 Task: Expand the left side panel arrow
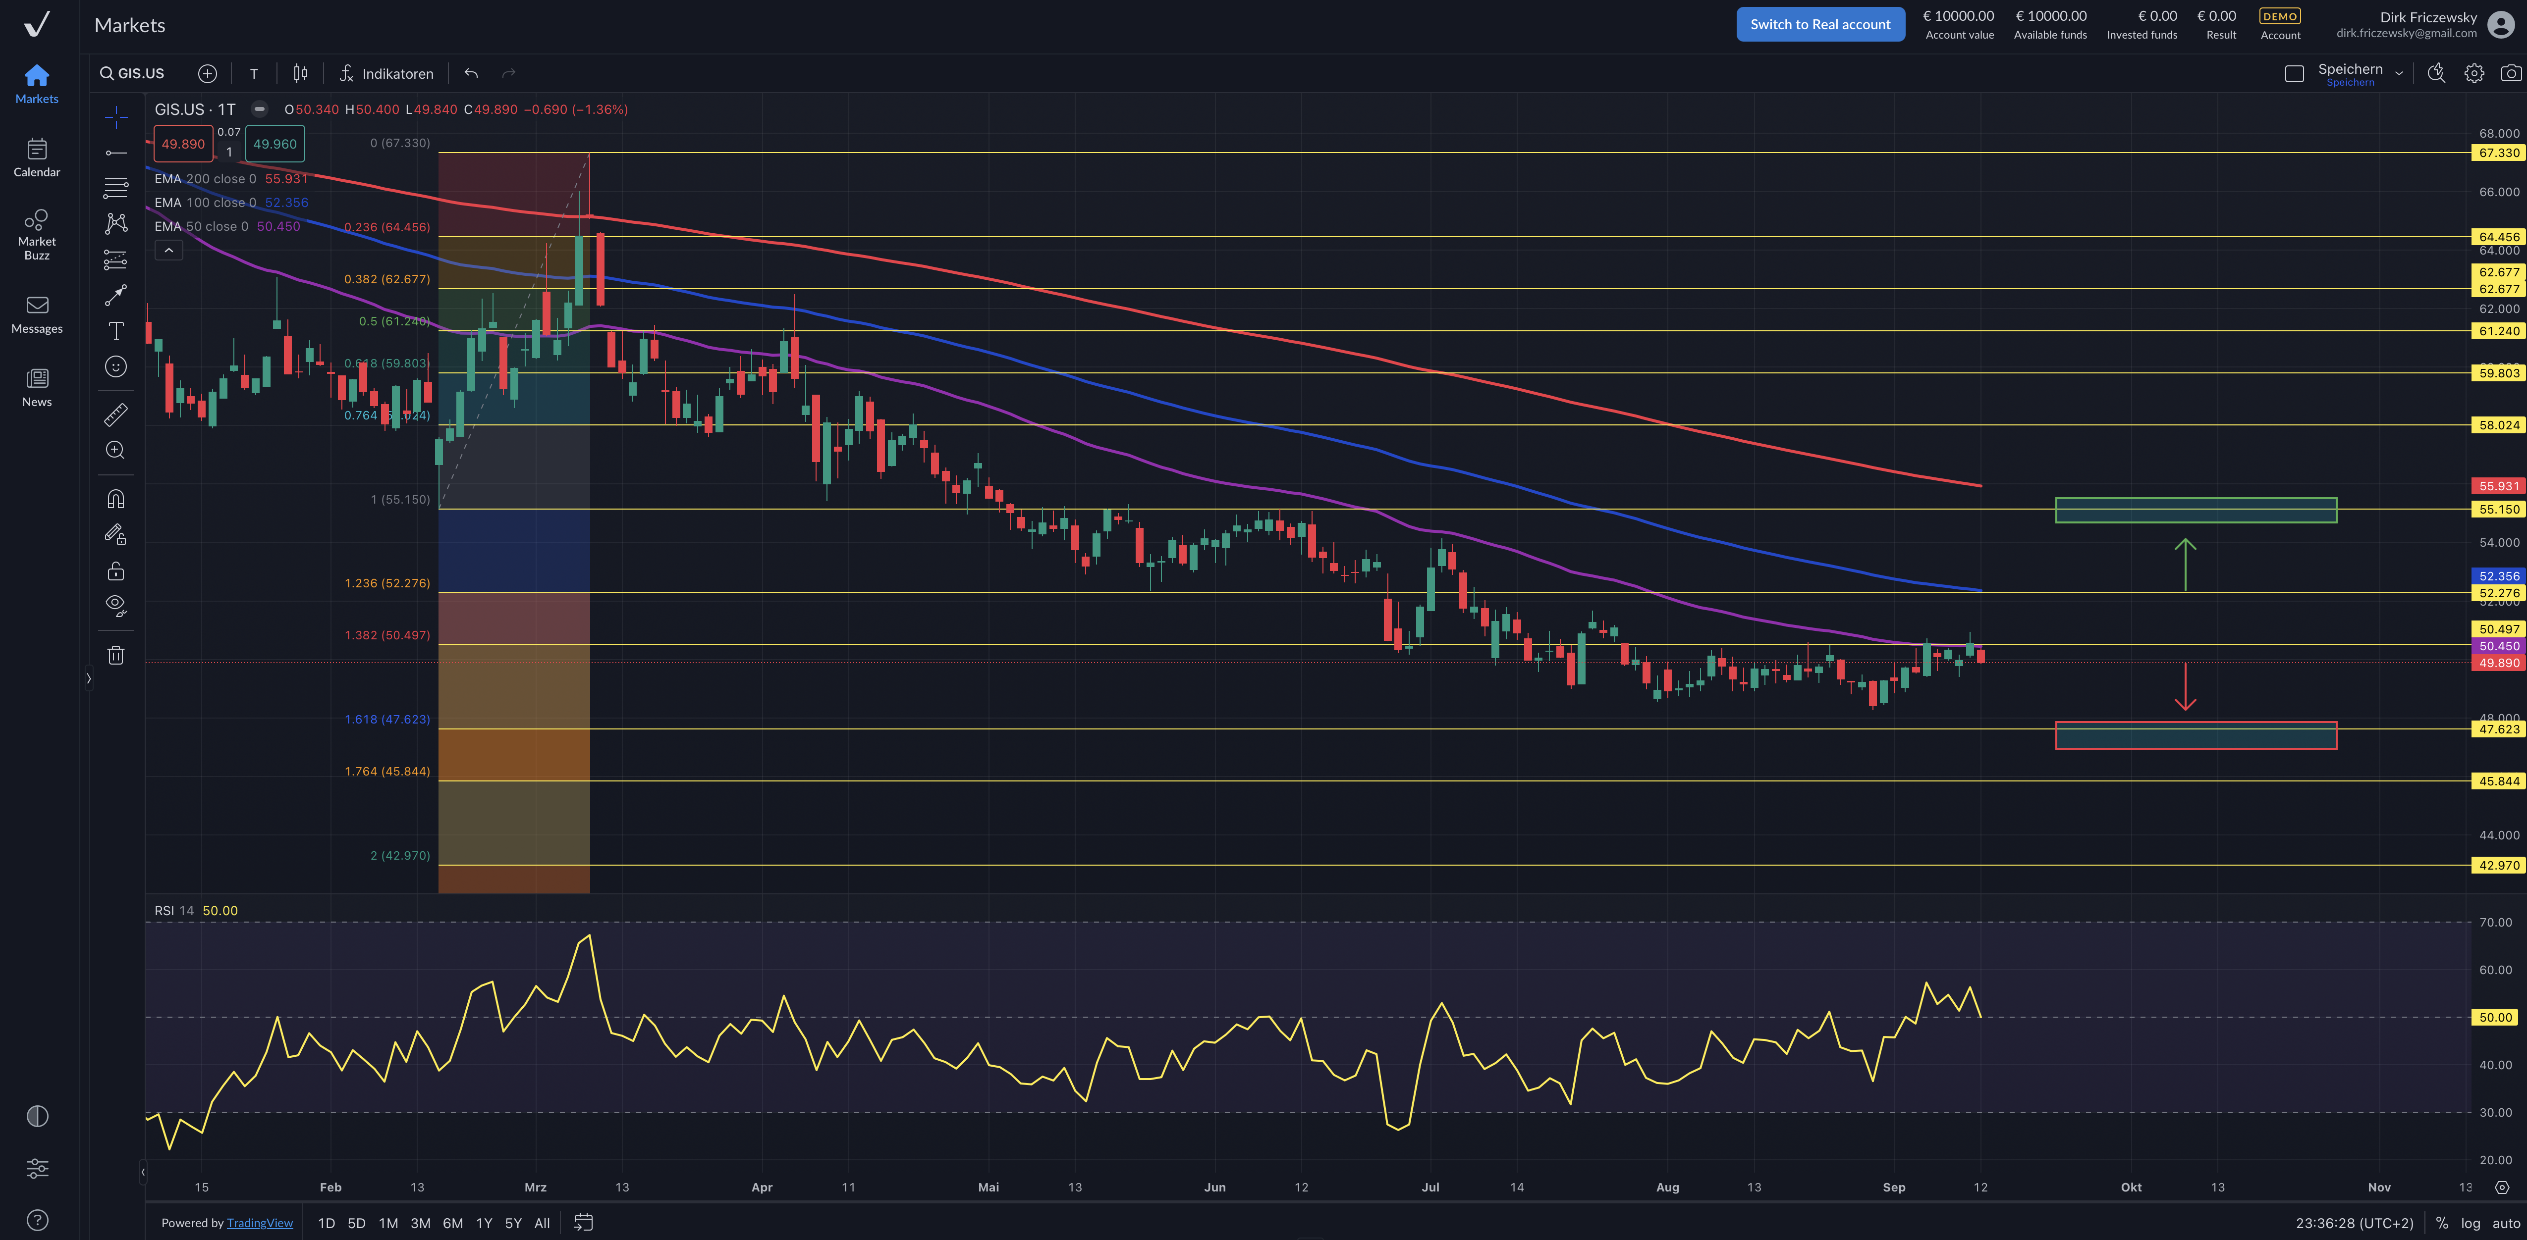click(88, 678)
